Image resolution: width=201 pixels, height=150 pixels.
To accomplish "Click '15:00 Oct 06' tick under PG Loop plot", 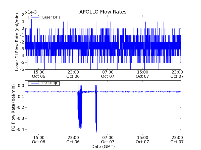I will (39, 140).
